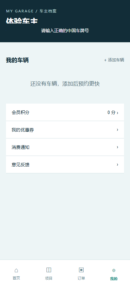Tap the 我的 target icon
The width and height of the screenshot is (130, 283).
click(114, 270)
